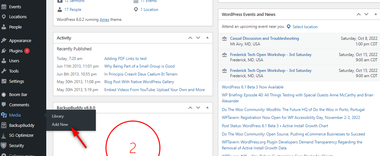
Task: Open Post Status Active Install Growth Chart
Action: [275, 126]
